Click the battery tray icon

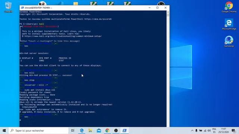201,131
